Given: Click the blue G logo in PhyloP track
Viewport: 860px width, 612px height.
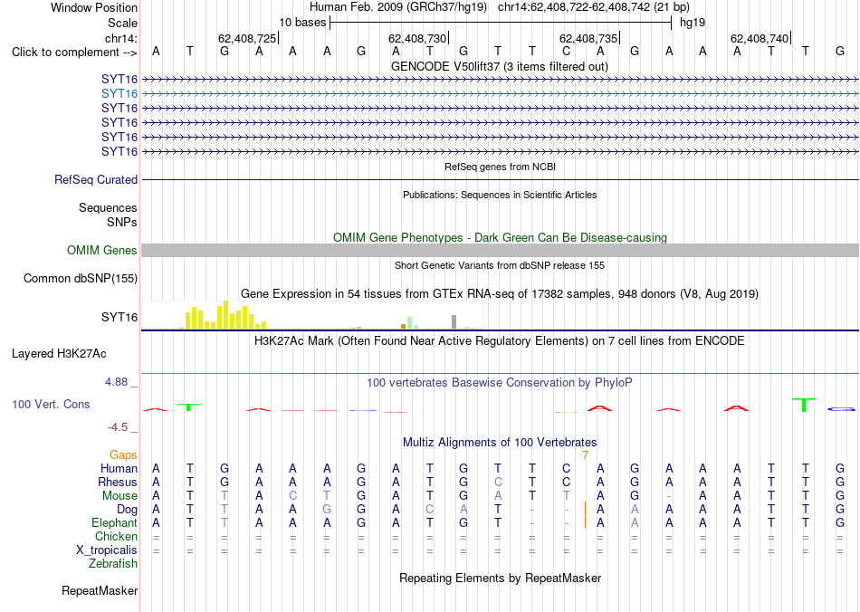Looking at the screenshot, I should pyautogui.click(x=840, y=409).
